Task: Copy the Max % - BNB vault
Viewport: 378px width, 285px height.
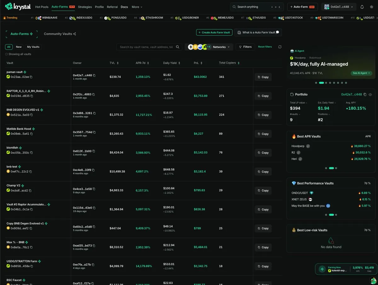Action: click(263, 247)
